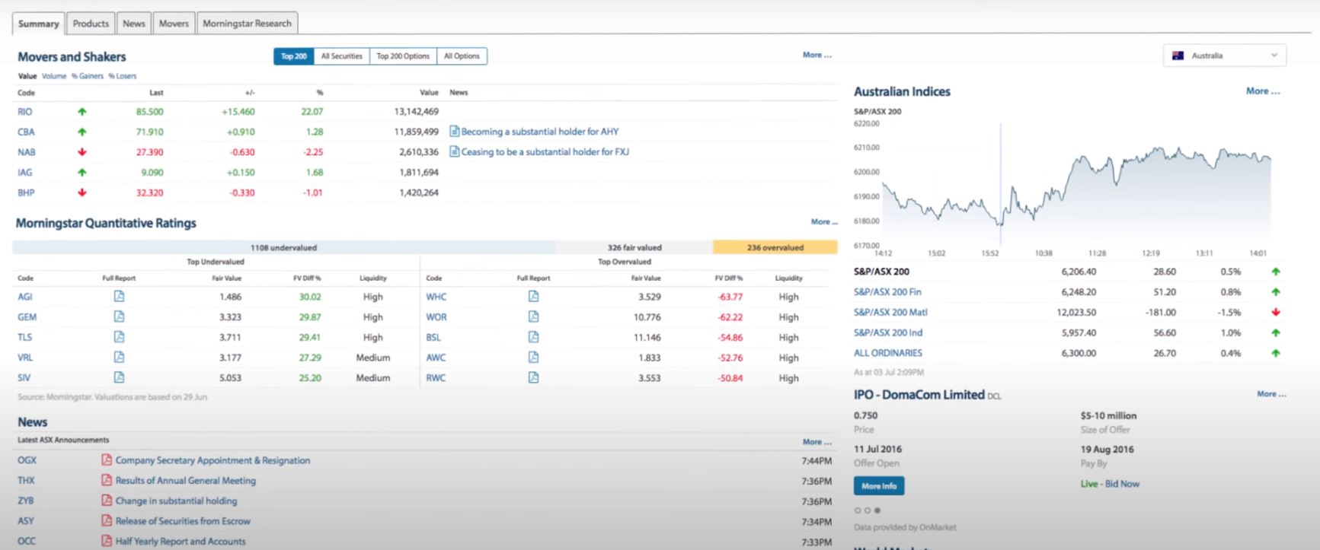This screenshot has width=1320, height=550.
Task: Open WHC full report PDF icon
Action: [x=533, y=297]
